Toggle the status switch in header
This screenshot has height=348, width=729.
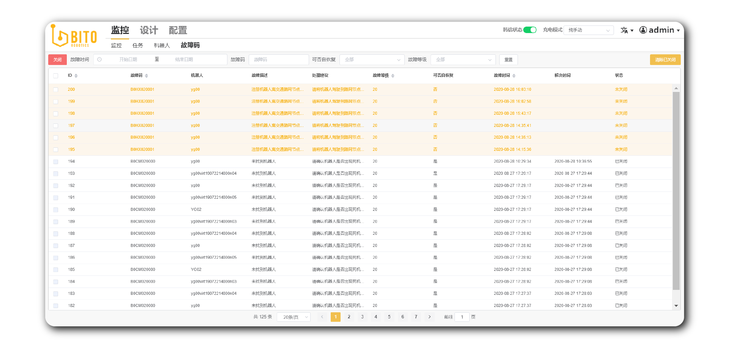pos(530,30)
